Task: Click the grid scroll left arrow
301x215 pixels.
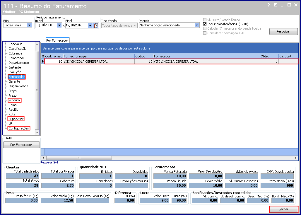Action: click(x=43, y=158)
